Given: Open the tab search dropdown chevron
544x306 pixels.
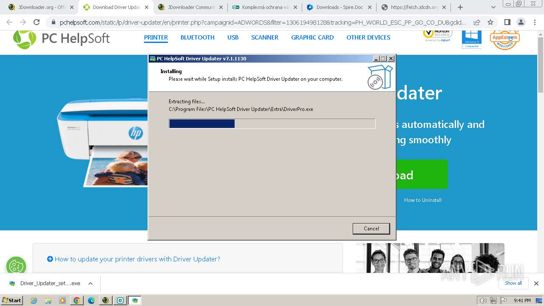Looking at the screenshot, I should pos(493,7).
